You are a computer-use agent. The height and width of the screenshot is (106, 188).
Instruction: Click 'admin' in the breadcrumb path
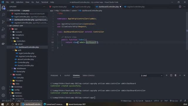(74, 11)
